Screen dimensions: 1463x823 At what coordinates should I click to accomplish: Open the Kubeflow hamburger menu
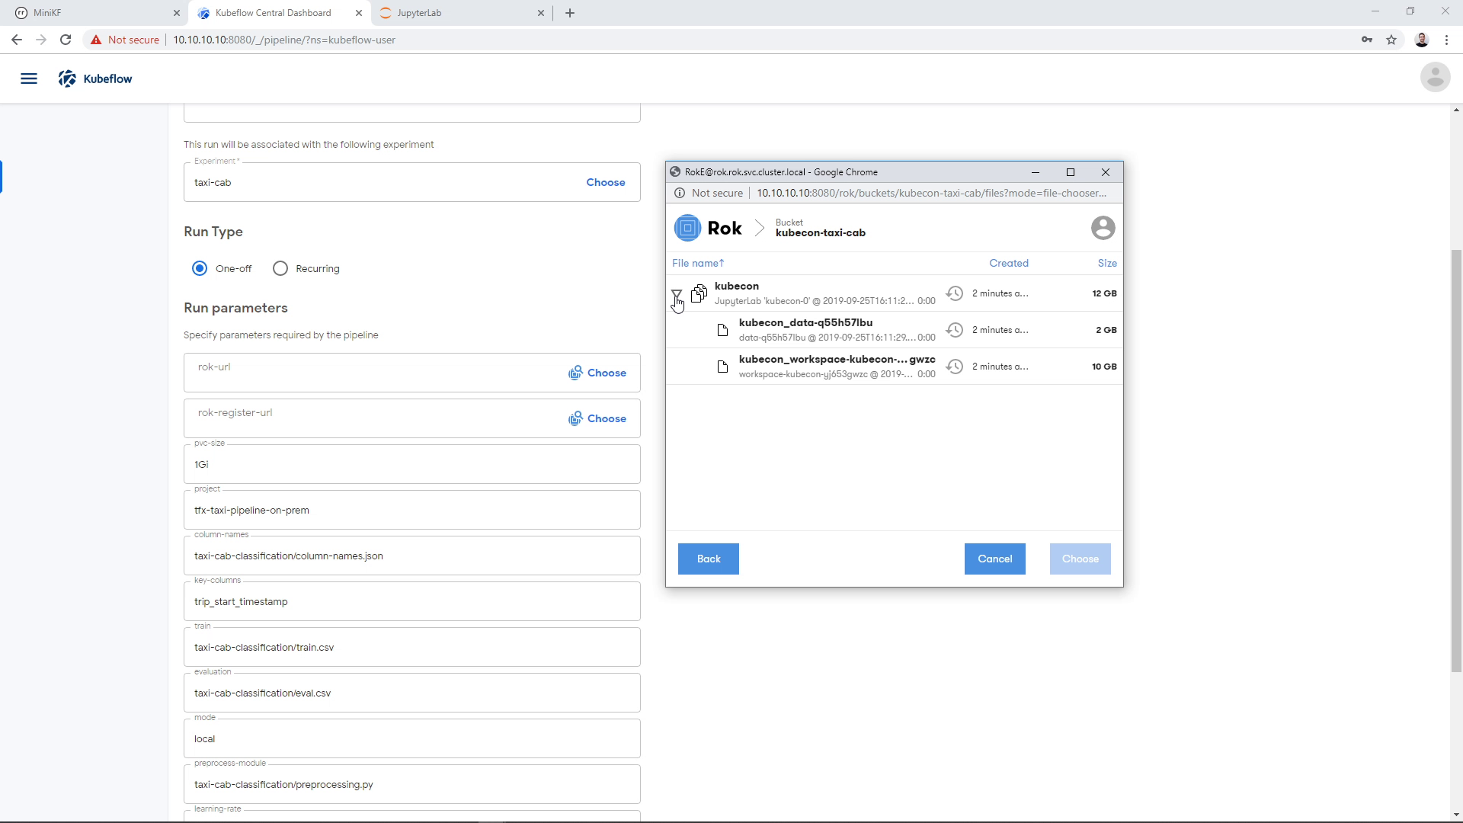(x=29, y=78)
